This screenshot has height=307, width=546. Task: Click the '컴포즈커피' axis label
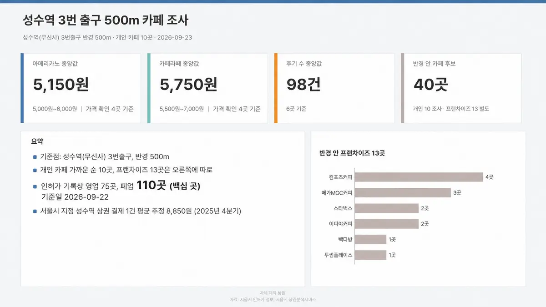(340, 177)
